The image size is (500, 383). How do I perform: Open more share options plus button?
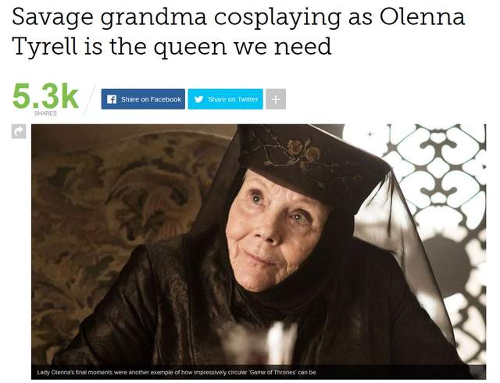pos(276,99)
